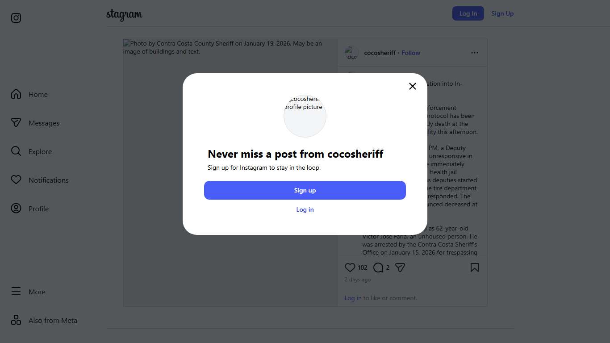
Task: Open Home from the sidebar
Action: [38, 94]
